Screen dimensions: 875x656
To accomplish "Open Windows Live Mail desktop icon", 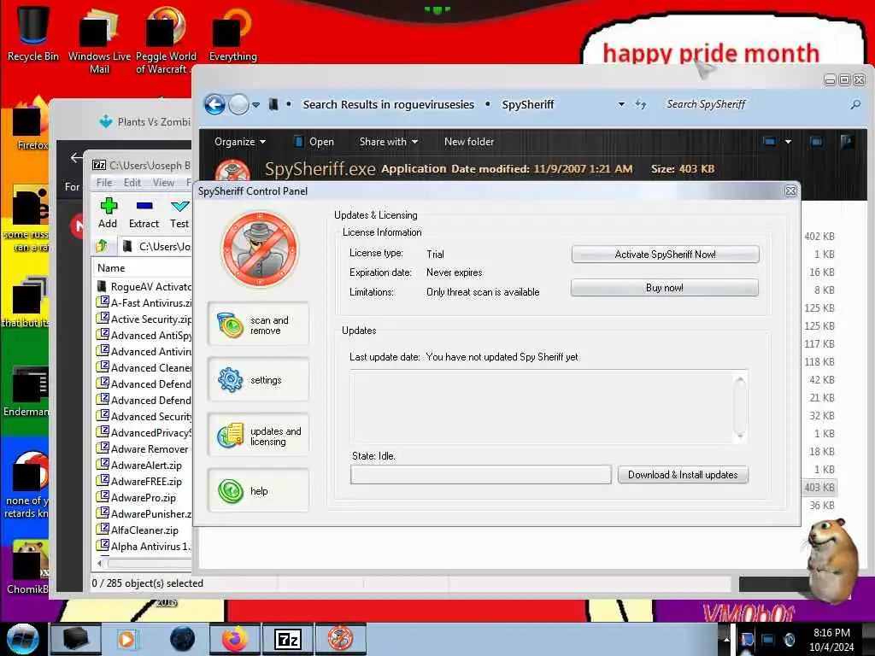I will tap(99, 39).
